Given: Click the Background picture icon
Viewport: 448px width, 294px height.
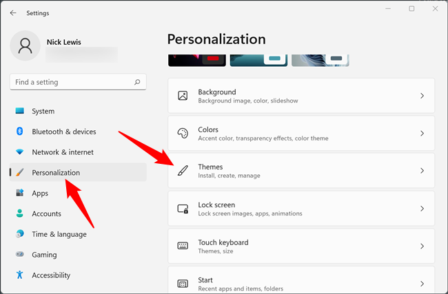Looking at the screenshot, I should click(183, 96).
